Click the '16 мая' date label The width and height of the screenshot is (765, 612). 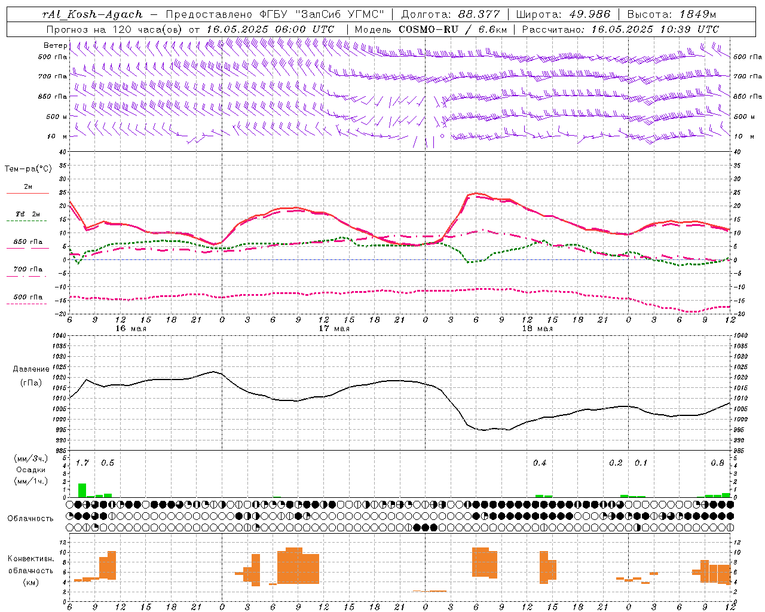(x=130, y=329)
